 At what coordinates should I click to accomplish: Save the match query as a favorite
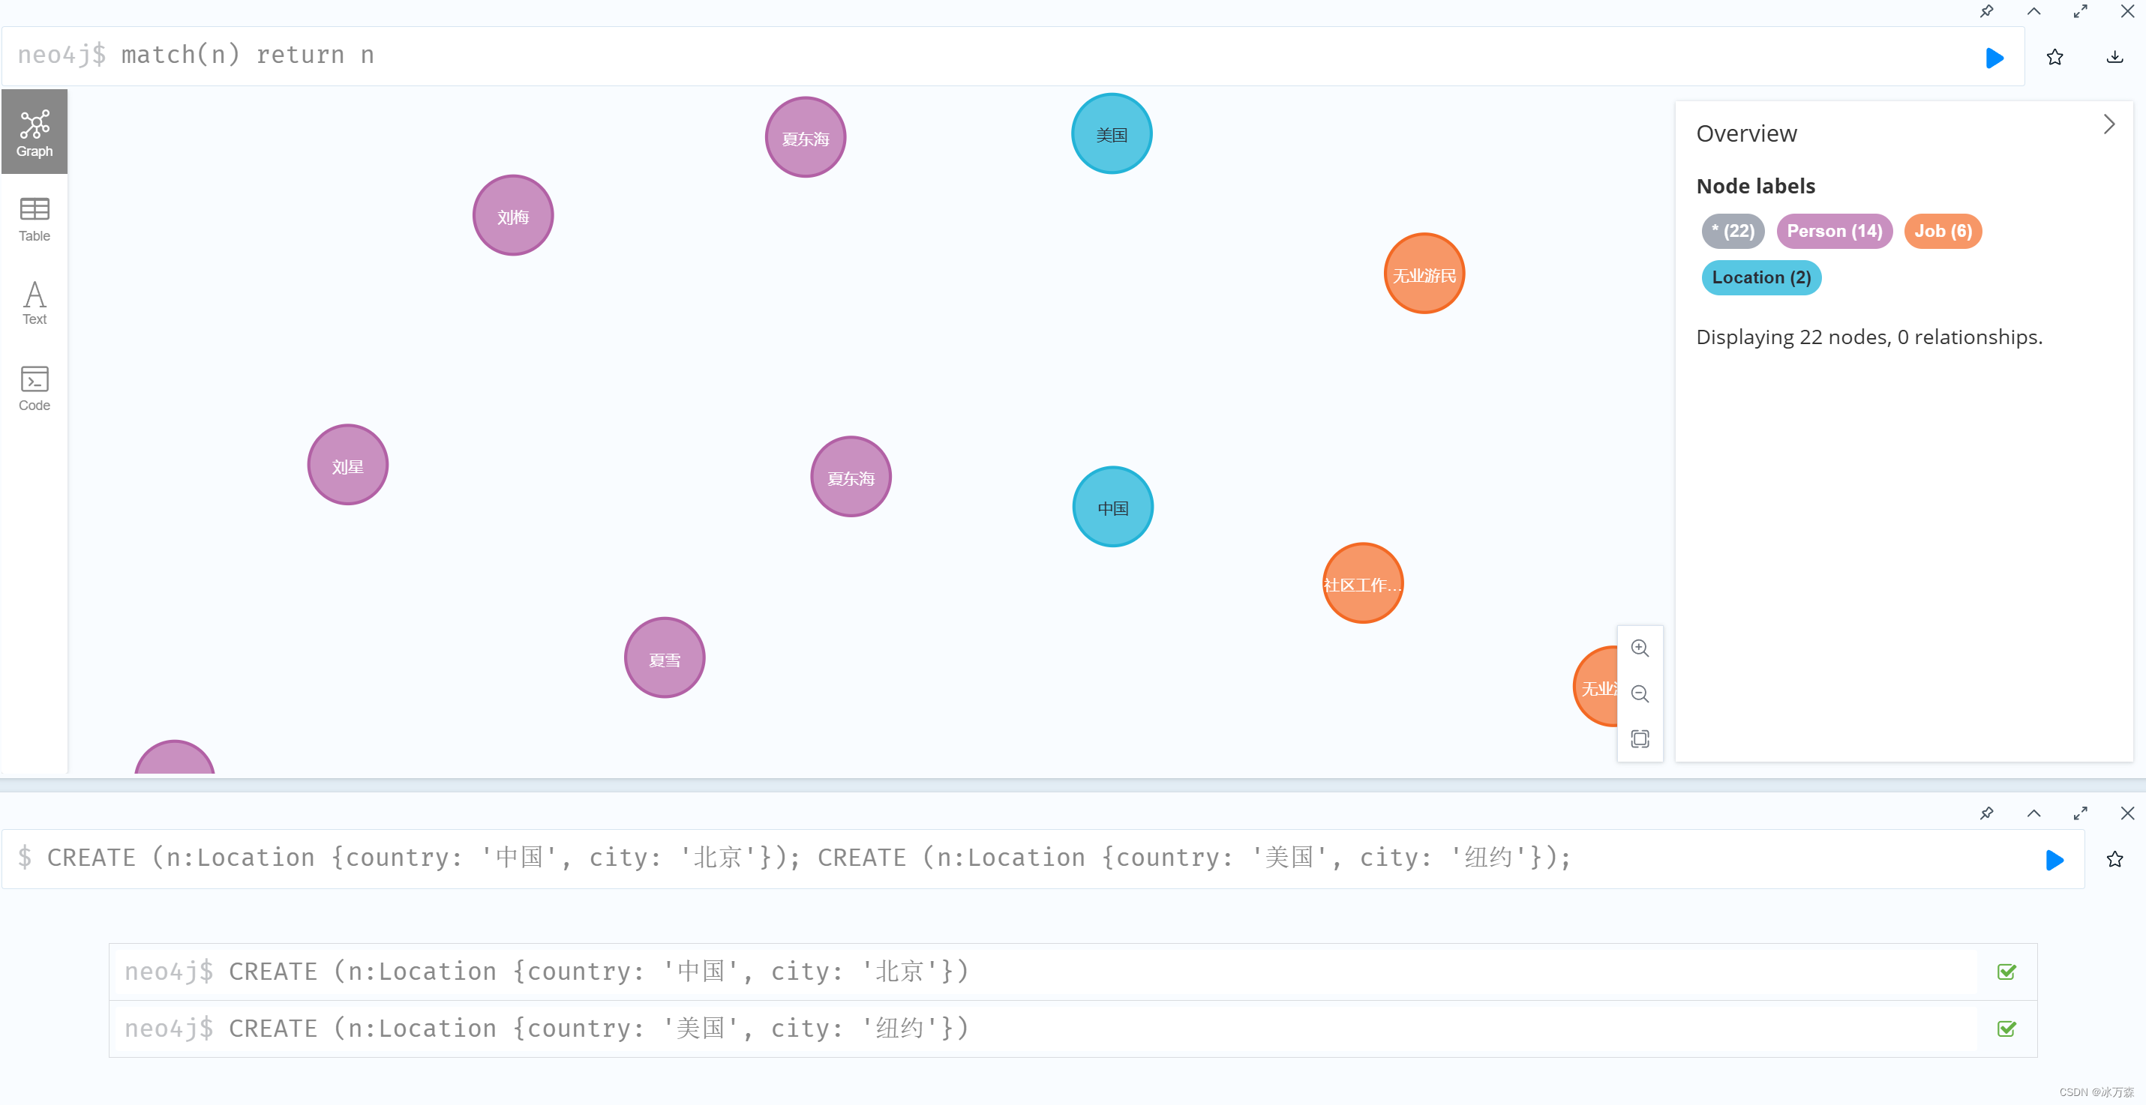[2054, 58]
